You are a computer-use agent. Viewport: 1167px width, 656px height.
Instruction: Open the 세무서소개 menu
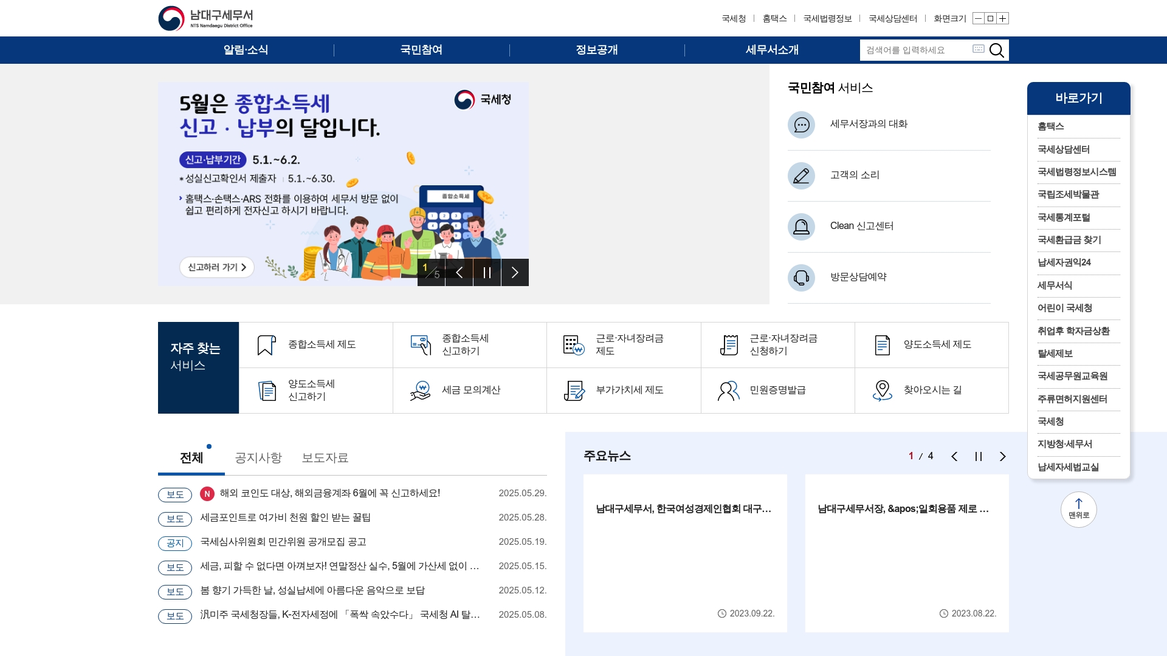pos(772,50)
